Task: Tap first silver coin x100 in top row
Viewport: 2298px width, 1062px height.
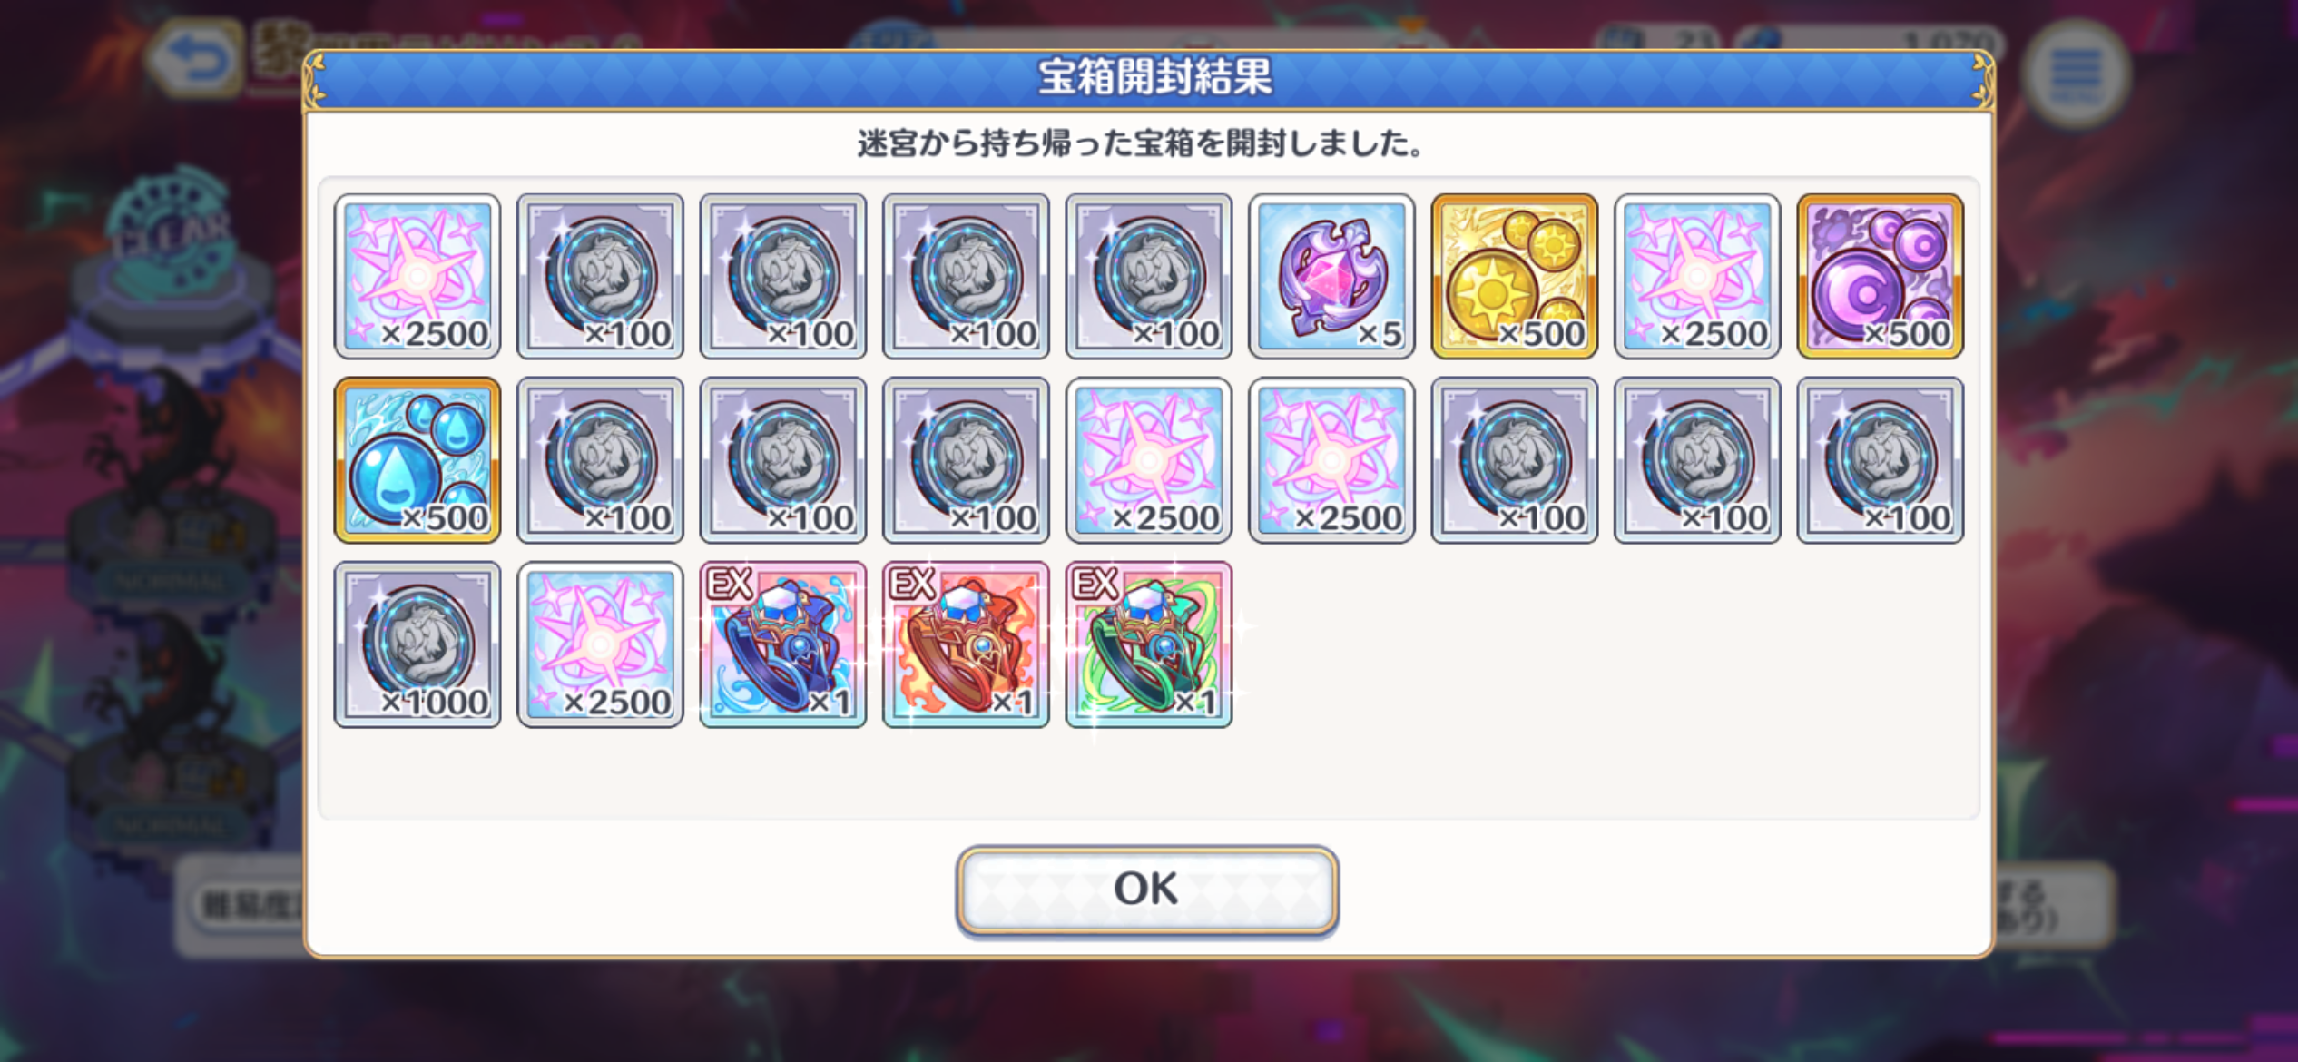Action: 600,276
